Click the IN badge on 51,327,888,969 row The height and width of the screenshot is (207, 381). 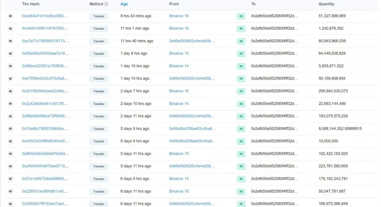pyautogui.click(x=241, y=16)
